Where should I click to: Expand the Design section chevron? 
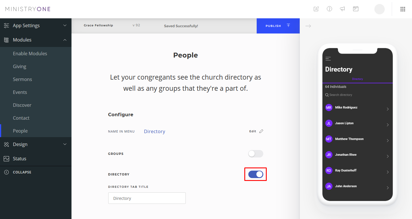click(x=65, y=144)
